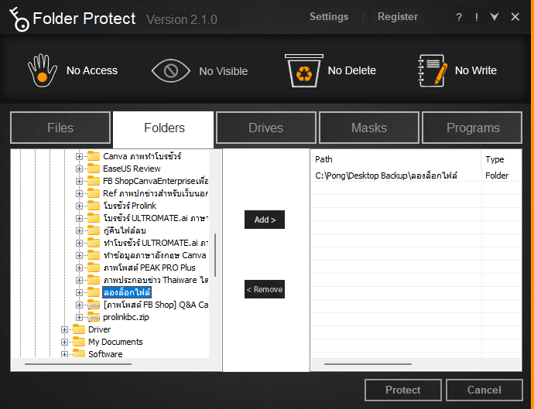Open the Register menu

398,17
